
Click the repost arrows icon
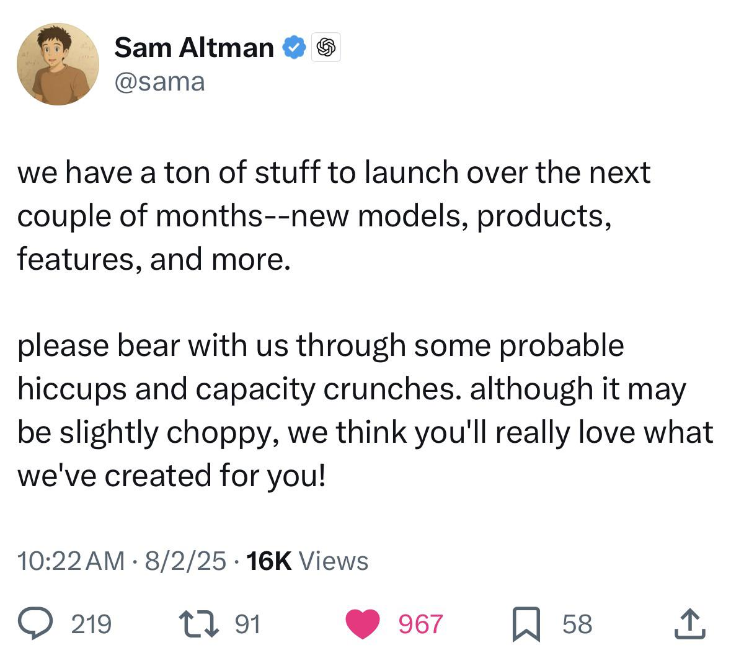pyautogui.click(x=199, y=624)
